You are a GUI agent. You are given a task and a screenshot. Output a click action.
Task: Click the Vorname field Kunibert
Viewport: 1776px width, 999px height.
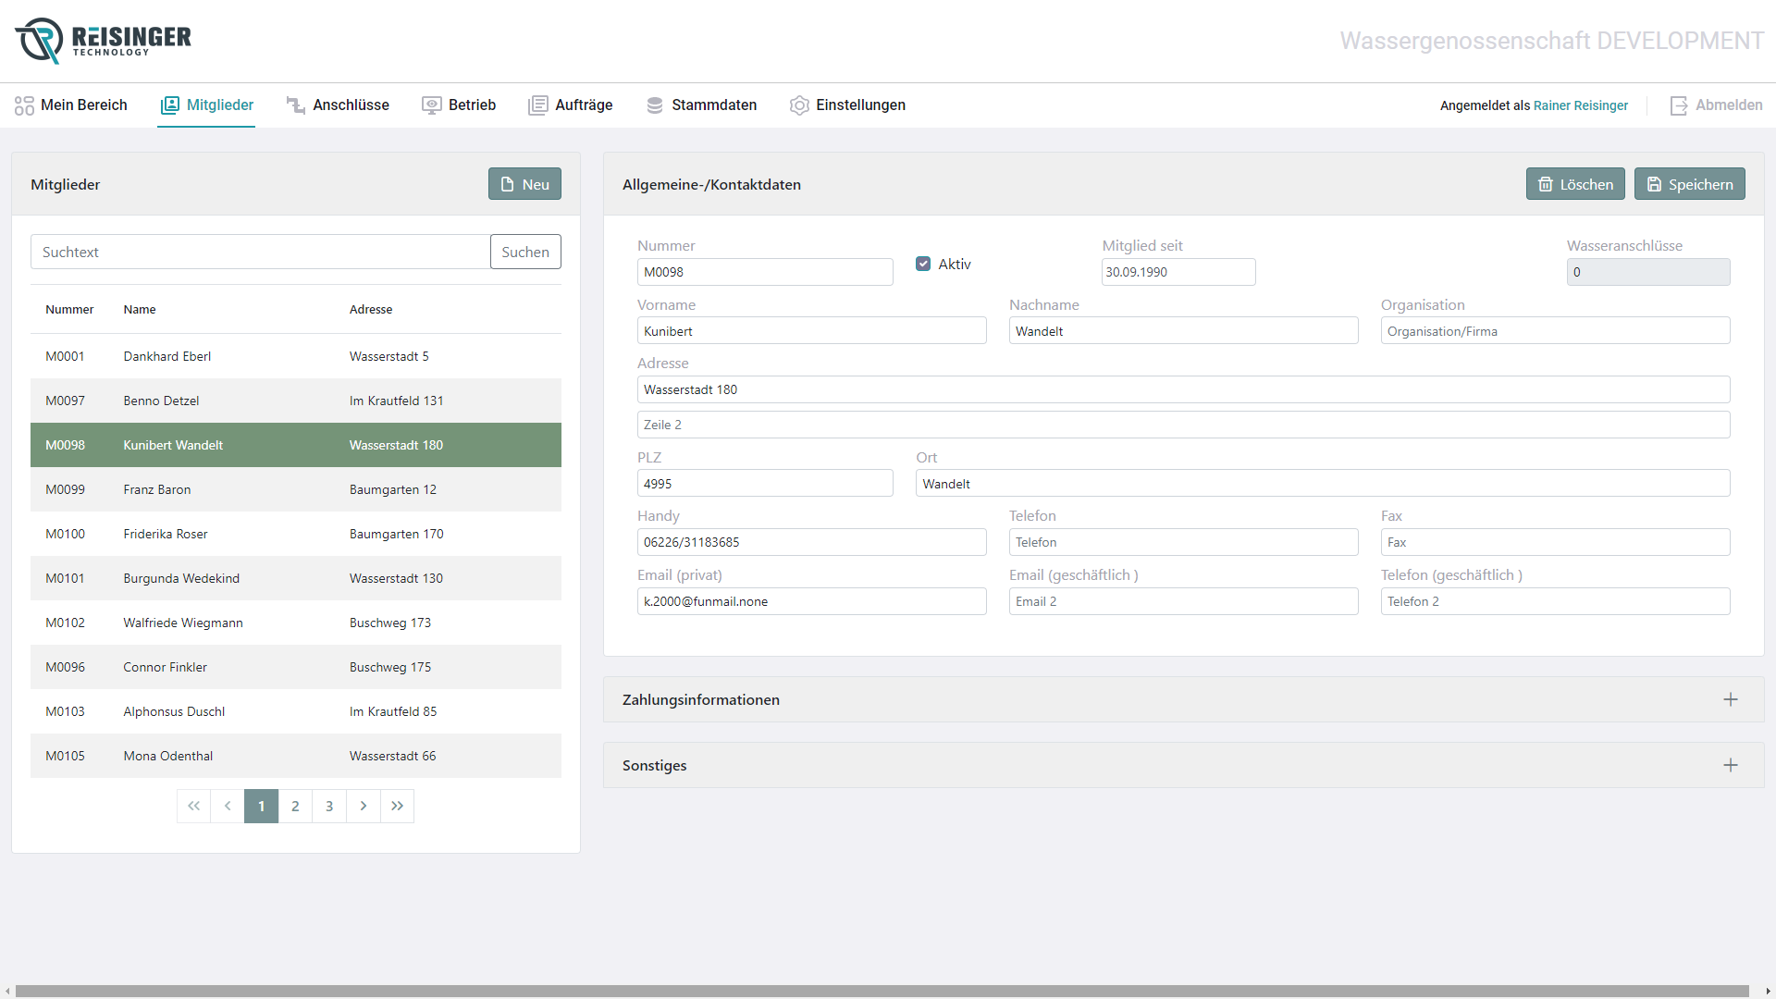(x=811, y=331)
